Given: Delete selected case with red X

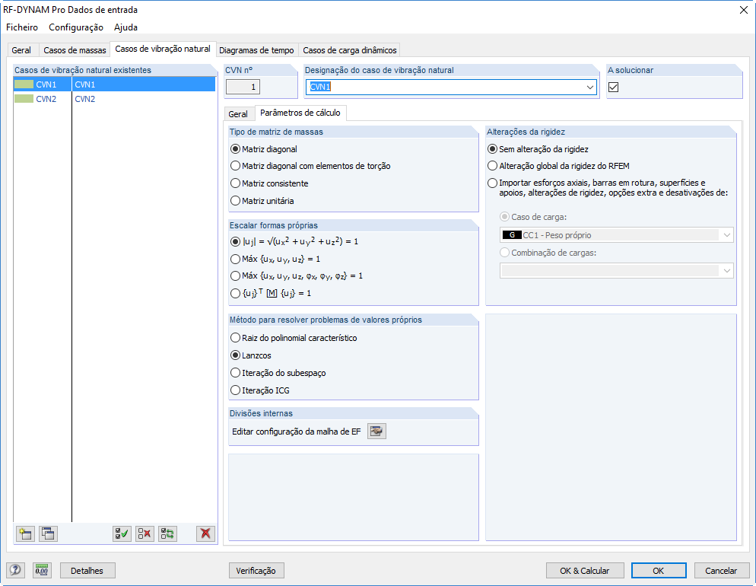Looking at the screenshot, I should 206,533.
